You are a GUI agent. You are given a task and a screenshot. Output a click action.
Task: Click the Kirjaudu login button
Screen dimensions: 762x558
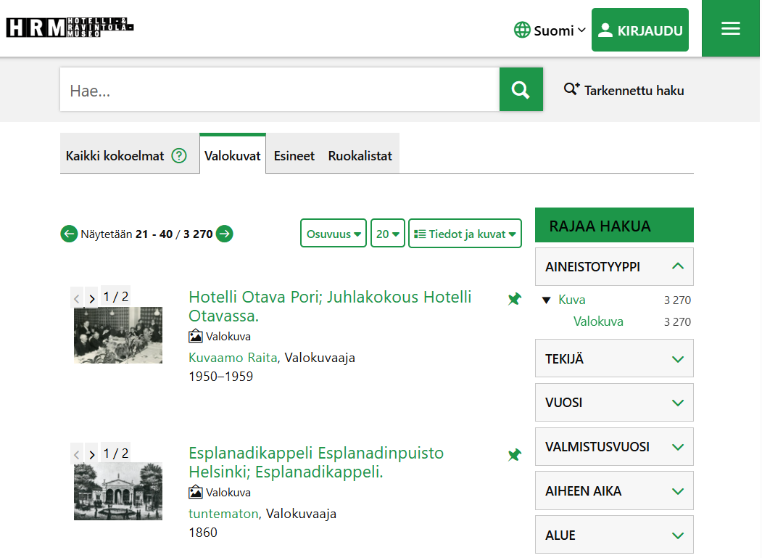pyautogui.click(x=639, y=30)
